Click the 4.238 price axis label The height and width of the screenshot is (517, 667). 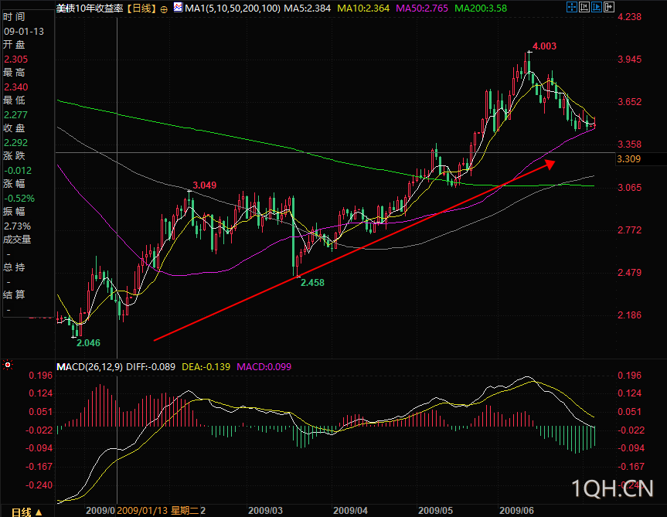(630, 17)
